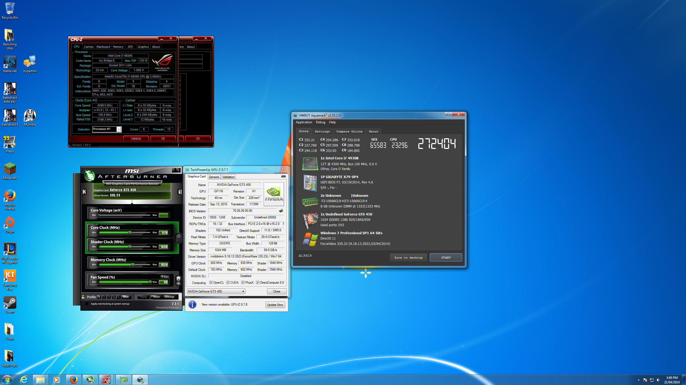
Task: Open Aquamark Help menu
Action: coord(332,122)
